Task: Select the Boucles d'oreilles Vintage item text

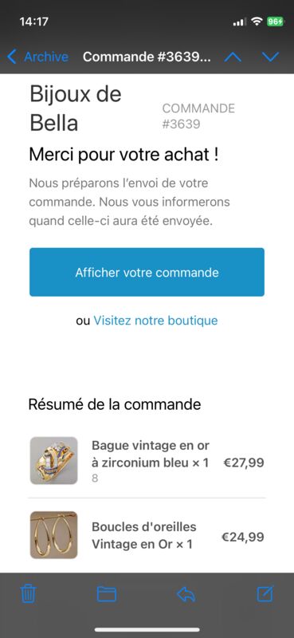Action: (144, 535)
